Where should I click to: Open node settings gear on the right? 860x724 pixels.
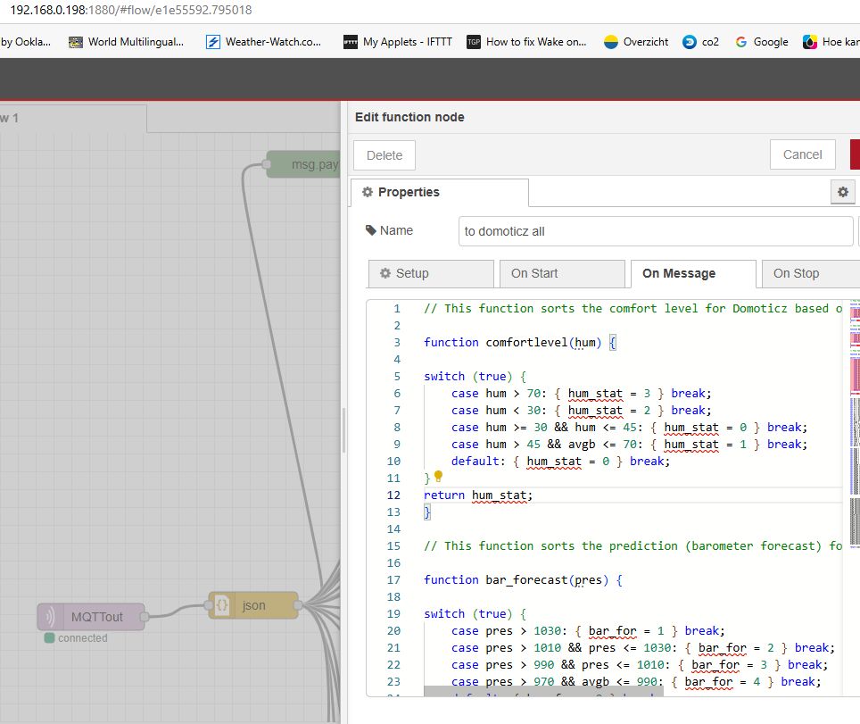[x=842, y=192]
